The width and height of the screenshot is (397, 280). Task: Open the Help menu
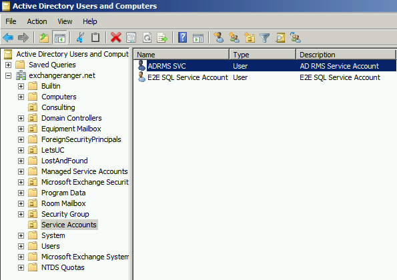tap(90, 21)
